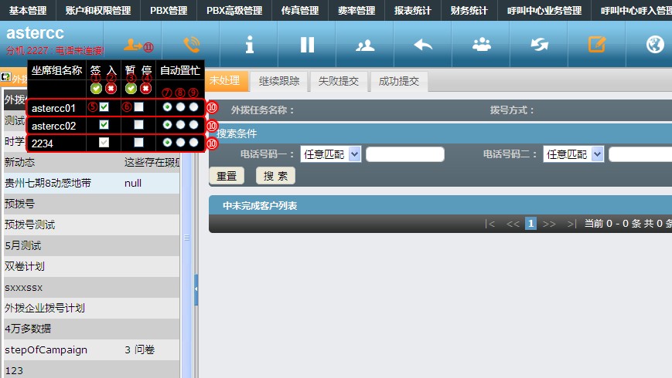Select the last auto-busy radio for 2234
The width and height of the screenshot is (672, 378).
click(x=193, y=143)
